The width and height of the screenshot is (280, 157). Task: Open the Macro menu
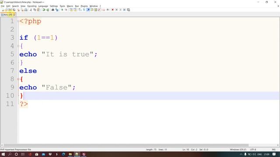[70, 6]
